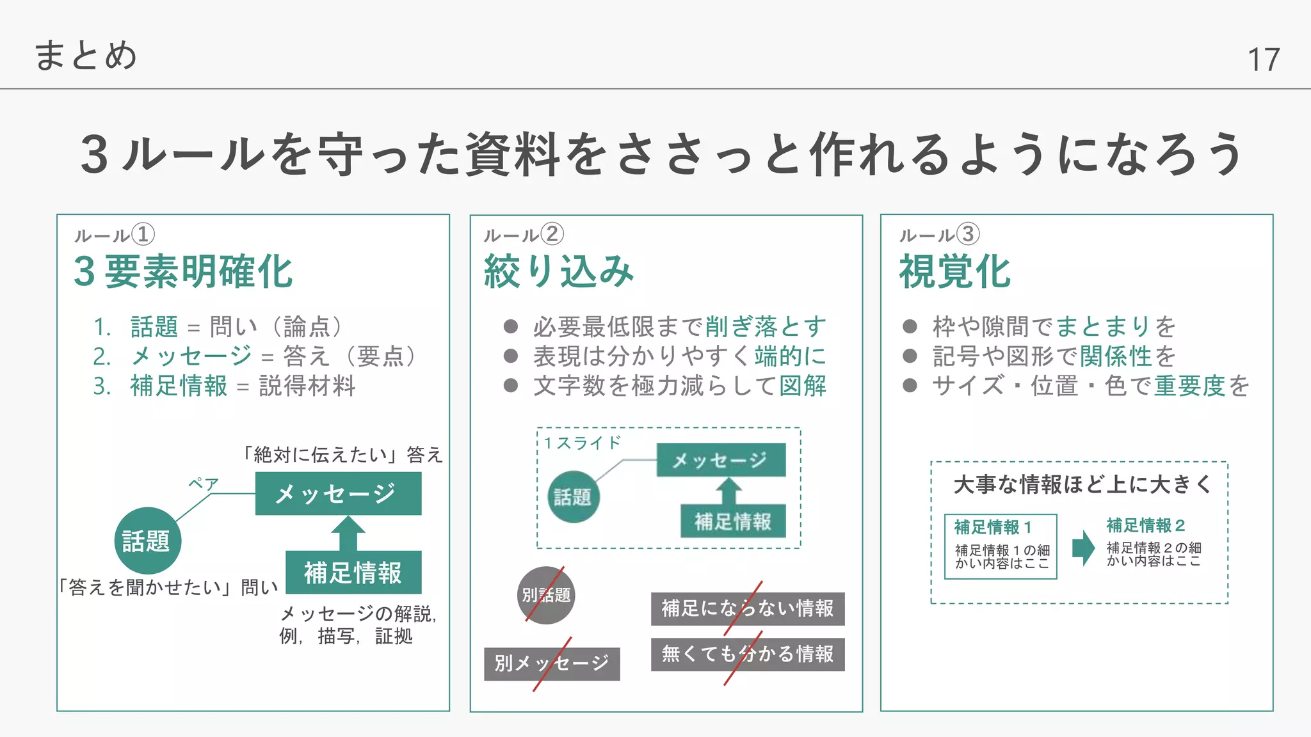Click the text 補足情報1の細かい内容はここ
Screen dimensions: 1311x737
[x=1002, y=557]
